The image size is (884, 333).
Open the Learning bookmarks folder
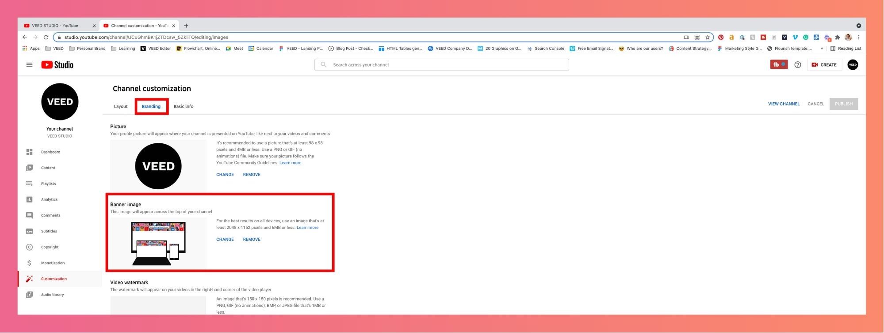coord(123,49)
